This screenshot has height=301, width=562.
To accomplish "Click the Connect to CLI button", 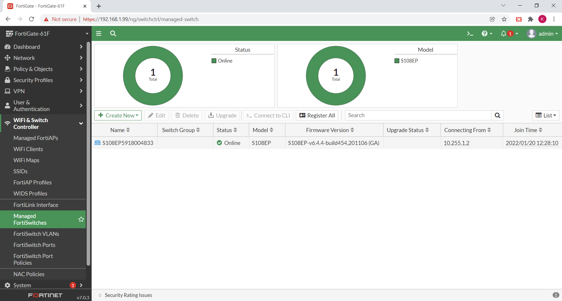I will coord(268,115).
